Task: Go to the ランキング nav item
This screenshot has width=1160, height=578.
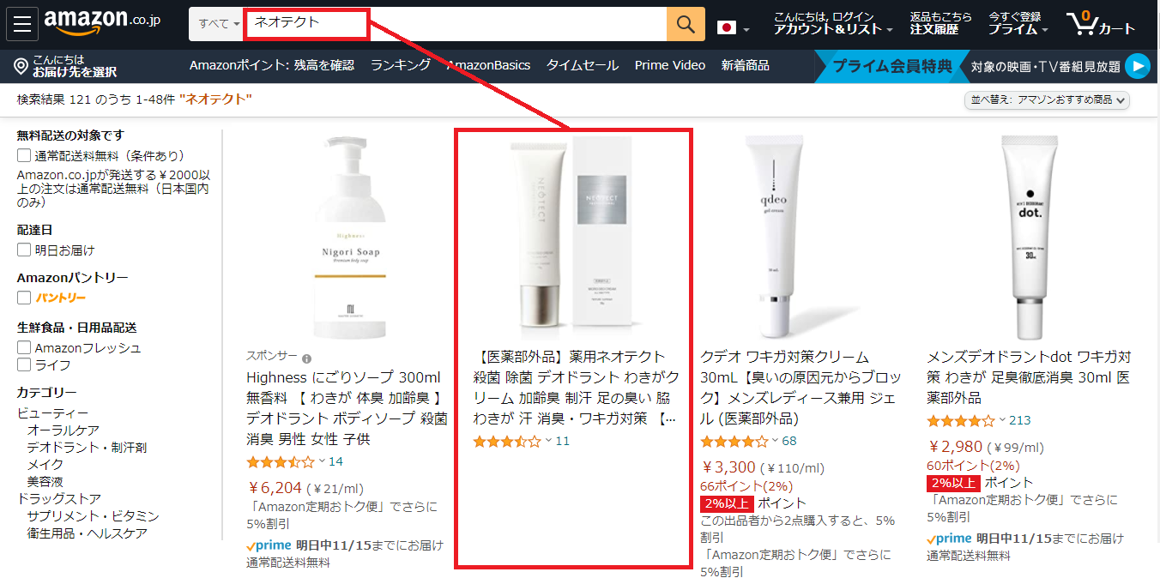Action: 401,65
